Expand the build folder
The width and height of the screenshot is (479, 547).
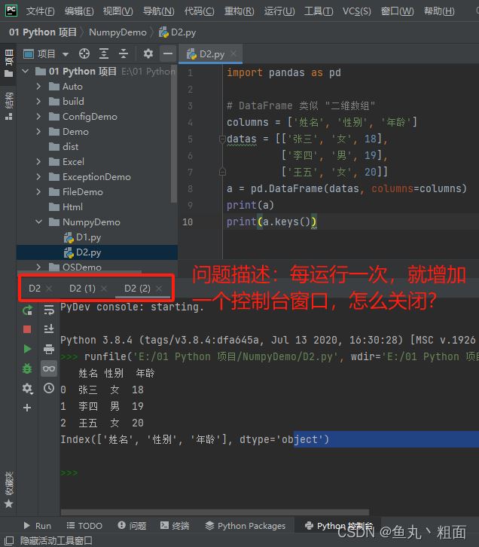38,101
